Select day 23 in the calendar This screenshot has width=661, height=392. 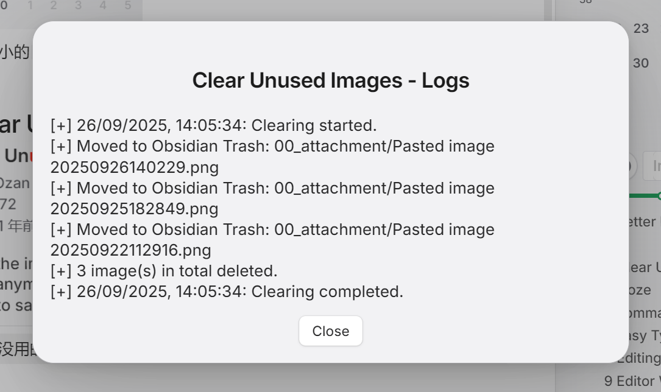(x=641, y=29)
